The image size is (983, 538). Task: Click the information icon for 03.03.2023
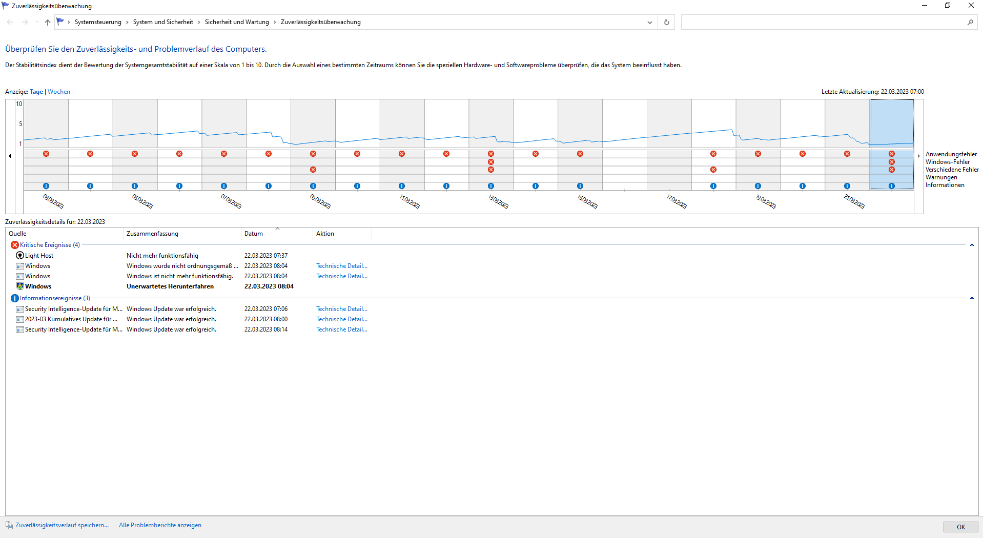pyautogui.click(x=46, y=186)
